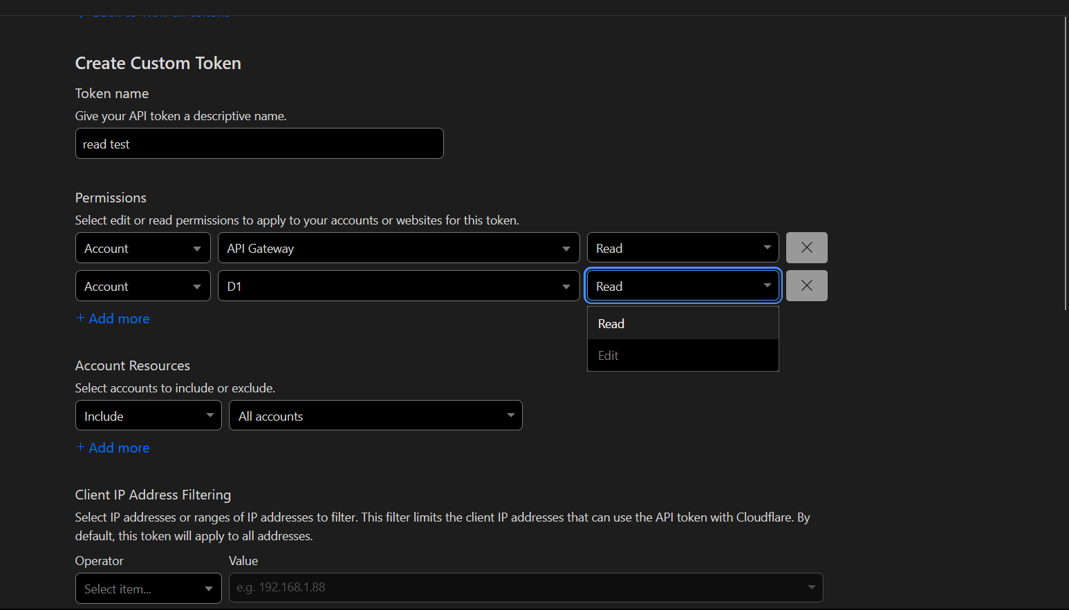Open Read access dropdown for API Gateway
1069x610 pixels.
click(682, 248)
